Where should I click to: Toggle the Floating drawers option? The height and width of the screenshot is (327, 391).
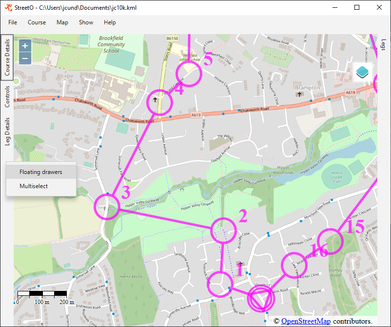(x=41, y=172)
